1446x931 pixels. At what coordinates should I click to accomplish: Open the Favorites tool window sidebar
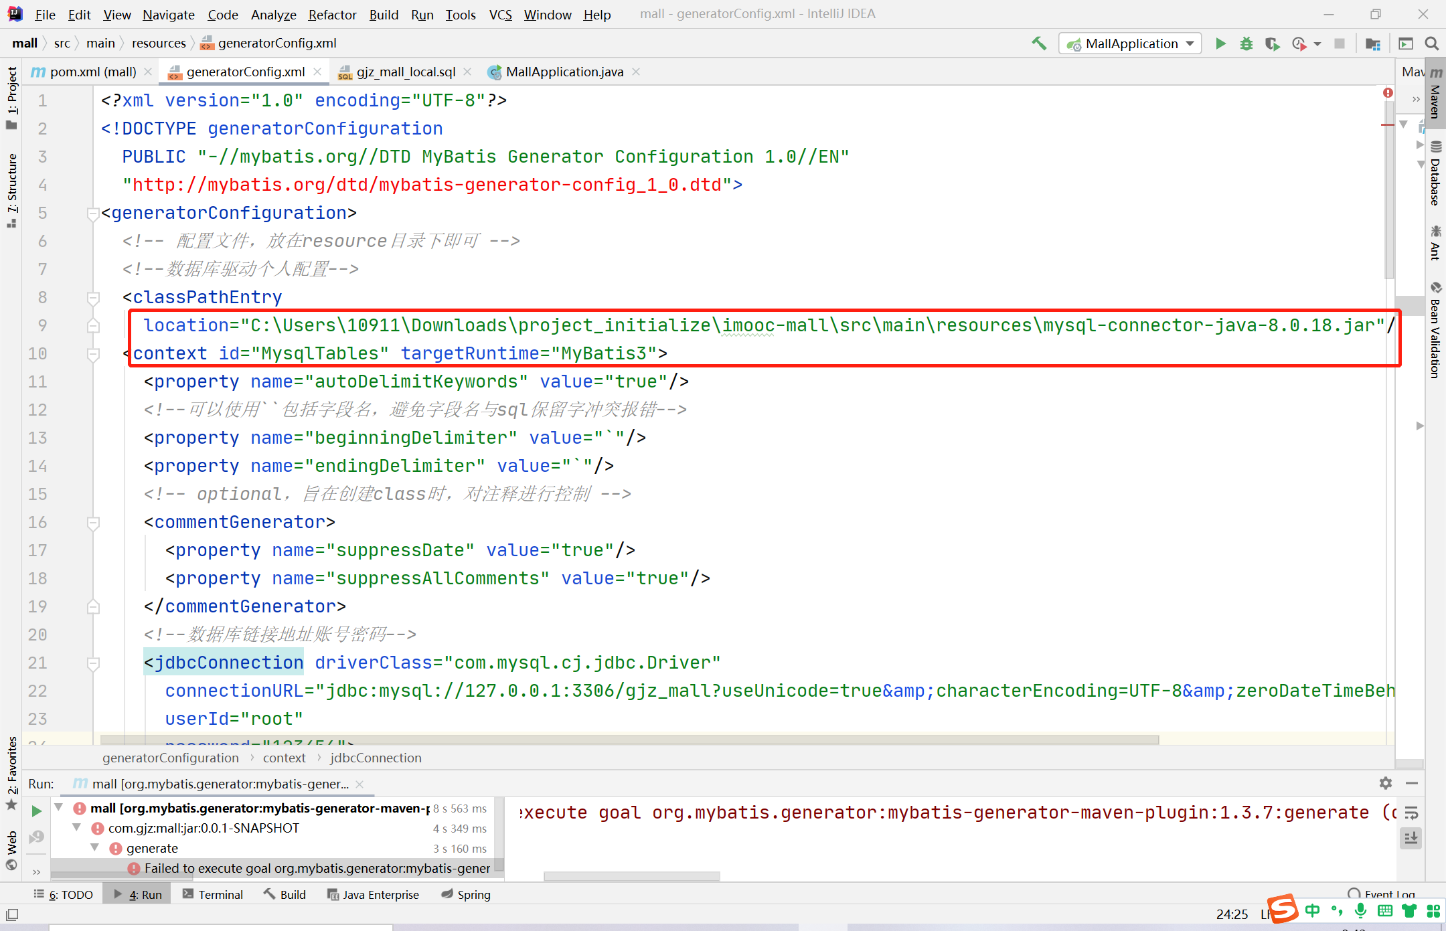pos(11,773)
